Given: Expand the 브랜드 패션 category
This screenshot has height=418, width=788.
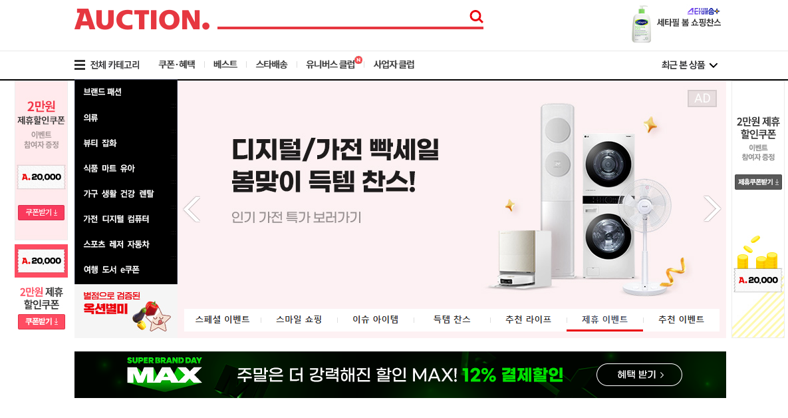Looking at the screenshot, I should 102,92.
